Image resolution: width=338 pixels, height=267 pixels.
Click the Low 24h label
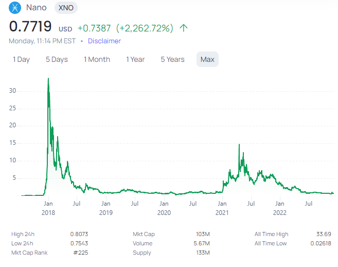click(x=22, y=243)
